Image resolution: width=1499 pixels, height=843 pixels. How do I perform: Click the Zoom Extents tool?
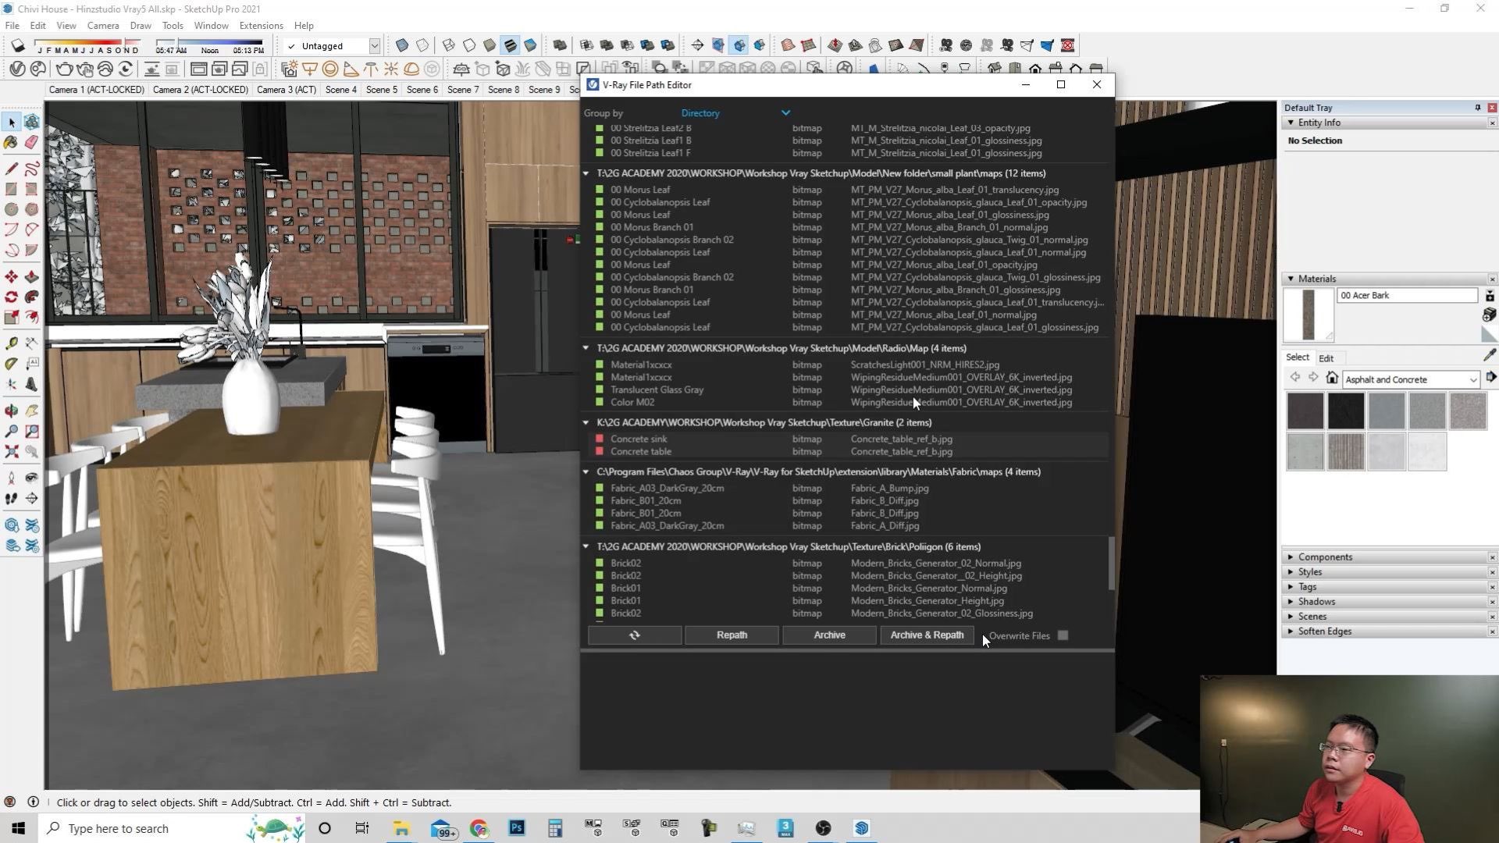point(12,451)
